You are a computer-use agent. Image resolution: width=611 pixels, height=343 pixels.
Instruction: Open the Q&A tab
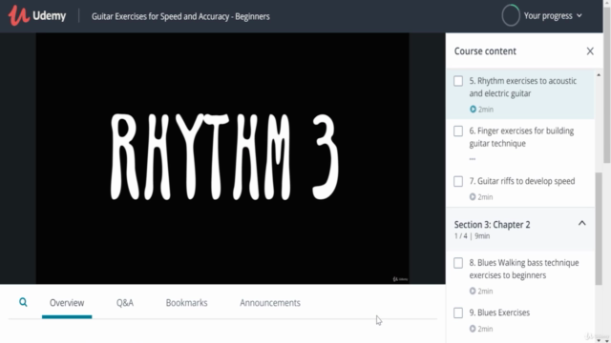pyautogui.click(x=125, y=303)
